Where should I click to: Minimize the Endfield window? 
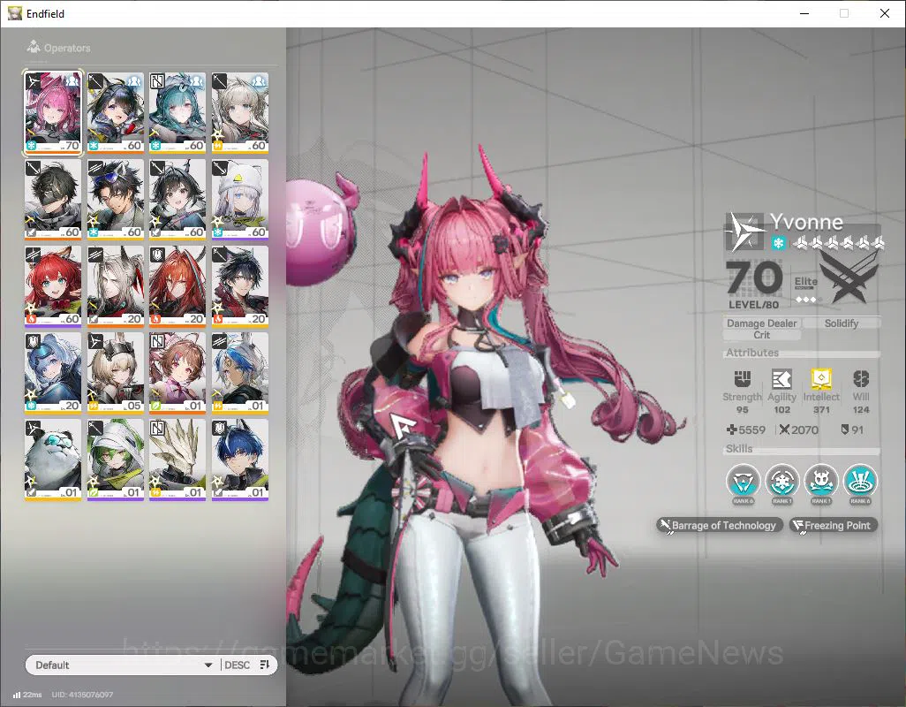click(804, 13)
